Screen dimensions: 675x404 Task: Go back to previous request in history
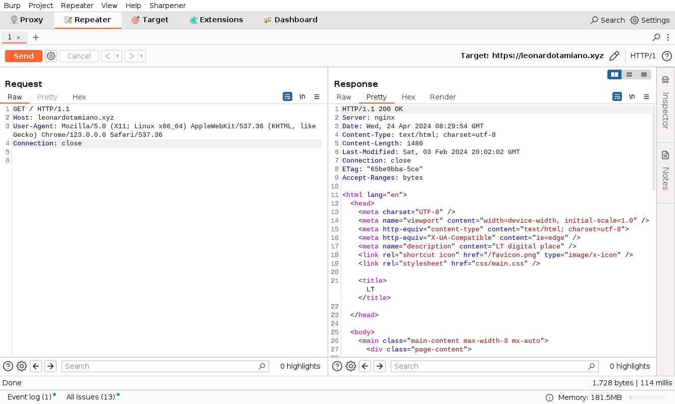(x=108, y=56)
